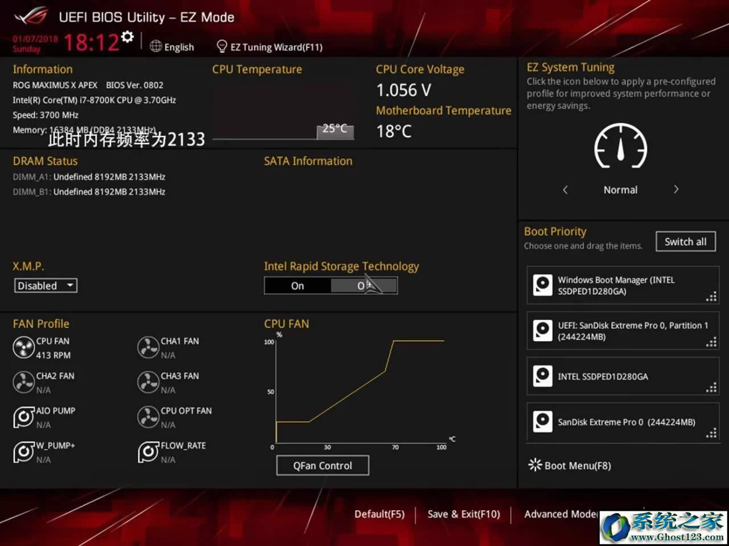Select the FLOW_RATE sensor icon
The image size is (729, 546).
[x=148, y=451]
